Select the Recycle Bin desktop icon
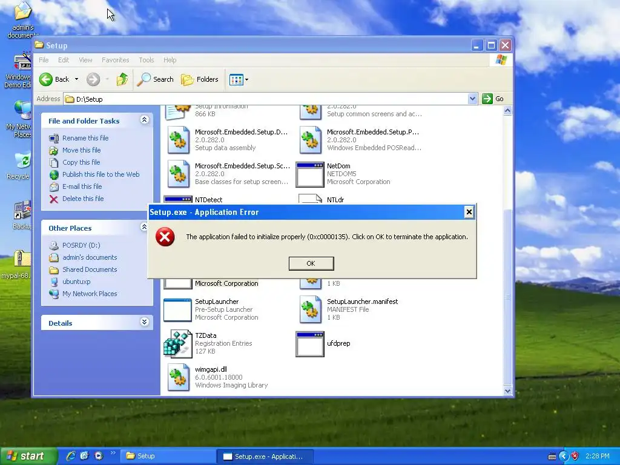Screen dimensions: 620x465 [x=19, y=166]
